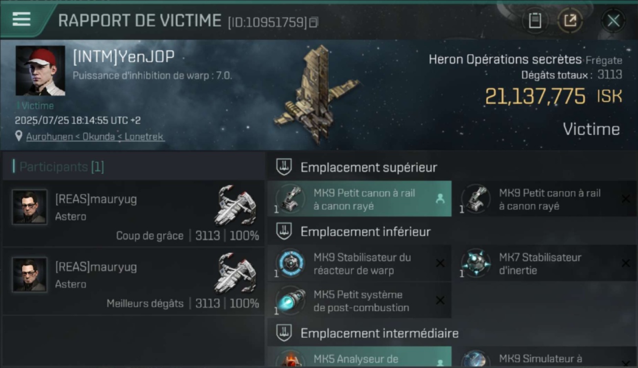The image size is (638, 368).
Task: Open the clipboard report icon
Action: (x=534, y=21)
